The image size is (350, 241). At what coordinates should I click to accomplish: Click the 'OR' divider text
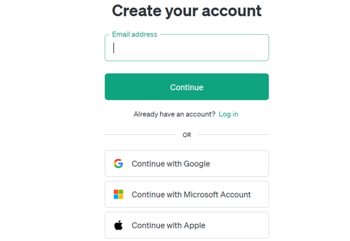(187, 135)
